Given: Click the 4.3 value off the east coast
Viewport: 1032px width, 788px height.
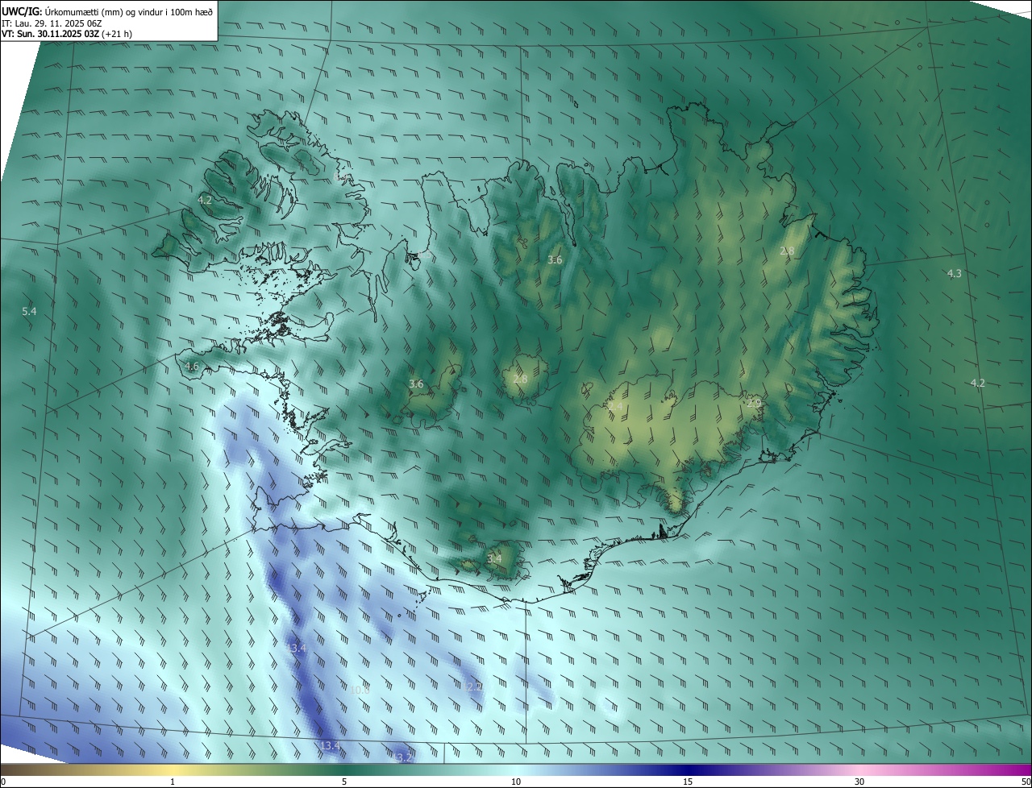Looking at the screenshot, I should click(954, 274).
